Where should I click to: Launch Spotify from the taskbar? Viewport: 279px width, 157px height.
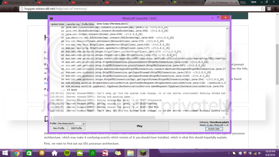coord(67,153)
